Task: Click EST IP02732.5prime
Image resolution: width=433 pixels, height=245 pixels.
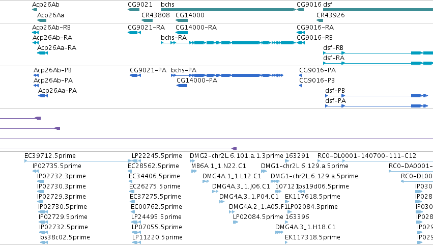Action: coord(64,228)
